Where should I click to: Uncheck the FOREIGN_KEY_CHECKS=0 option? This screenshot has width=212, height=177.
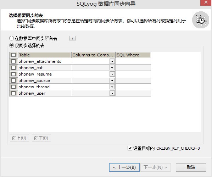(x=130, y=148)
